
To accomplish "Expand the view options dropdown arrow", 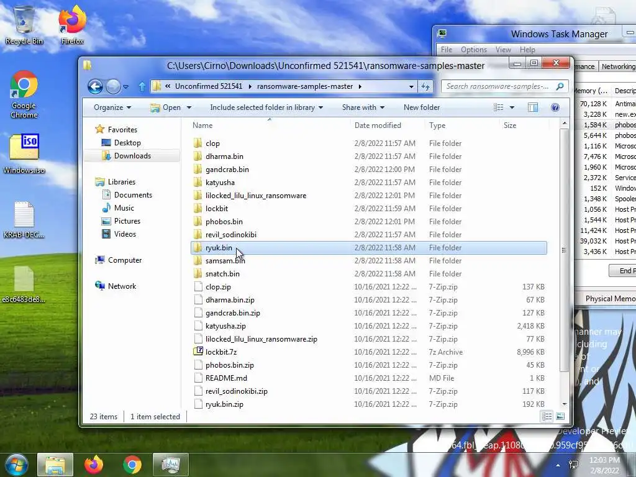I will (x=512, y=107).
